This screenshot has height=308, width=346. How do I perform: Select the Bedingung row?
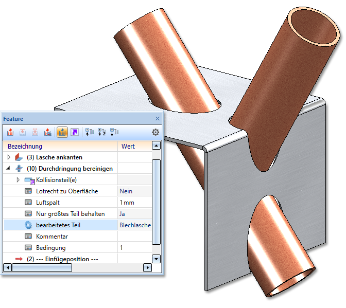tap(77, 248)
